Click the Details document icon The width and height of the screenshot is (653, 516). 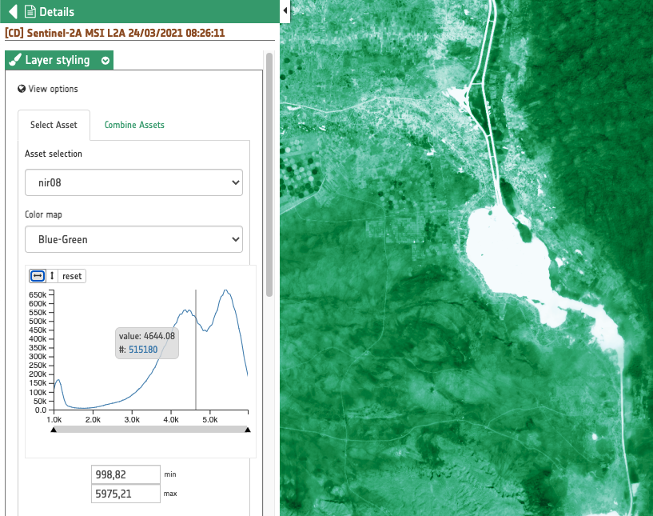tap(30, 12)
